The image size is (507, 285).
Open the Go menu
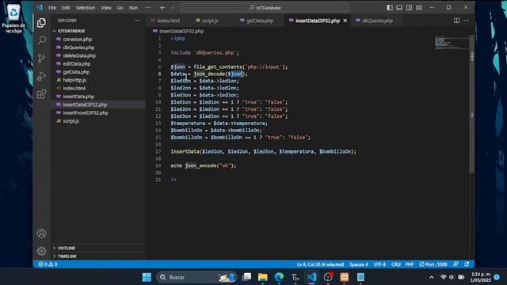[x=120, y=7]
